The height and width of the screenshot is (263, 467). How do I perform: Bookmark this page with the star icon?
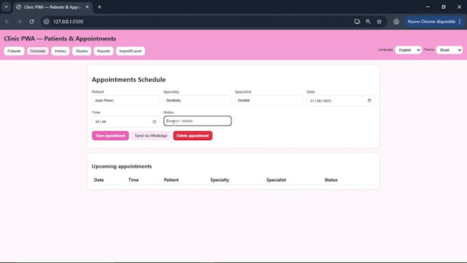click(x=379, y=21)
